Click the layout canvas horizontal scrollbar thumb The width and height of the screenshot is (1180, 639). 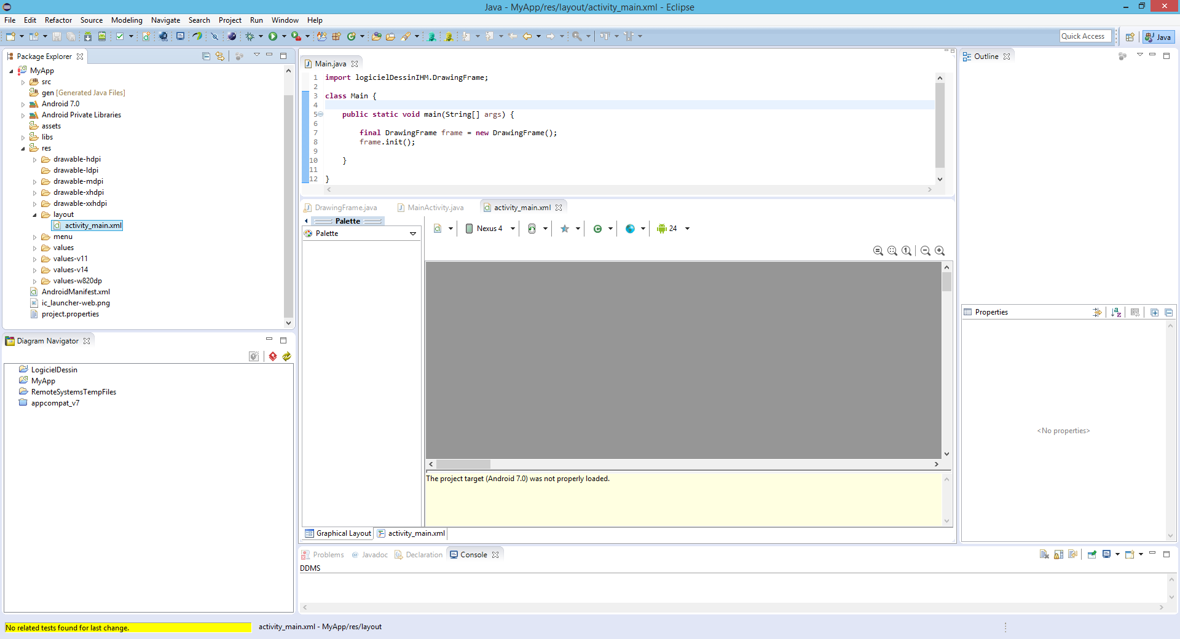[463, 465]
